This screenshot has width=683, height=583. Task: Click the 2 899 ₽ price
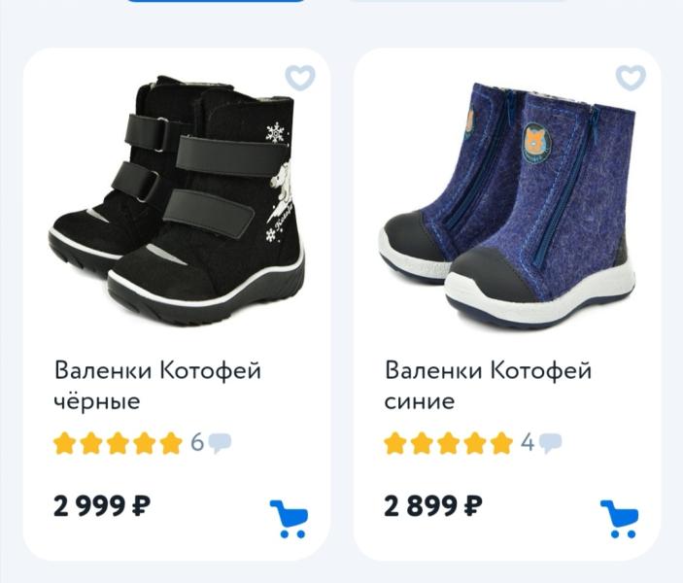coord(433,506)
